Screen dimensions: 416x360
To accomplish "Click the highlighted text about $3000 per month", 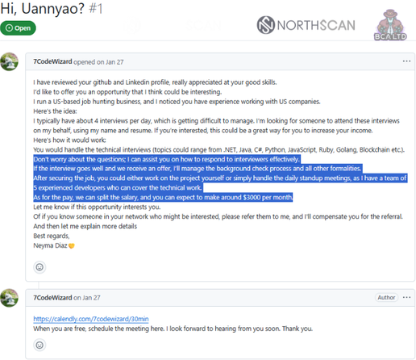I will (x=163, y=197).
